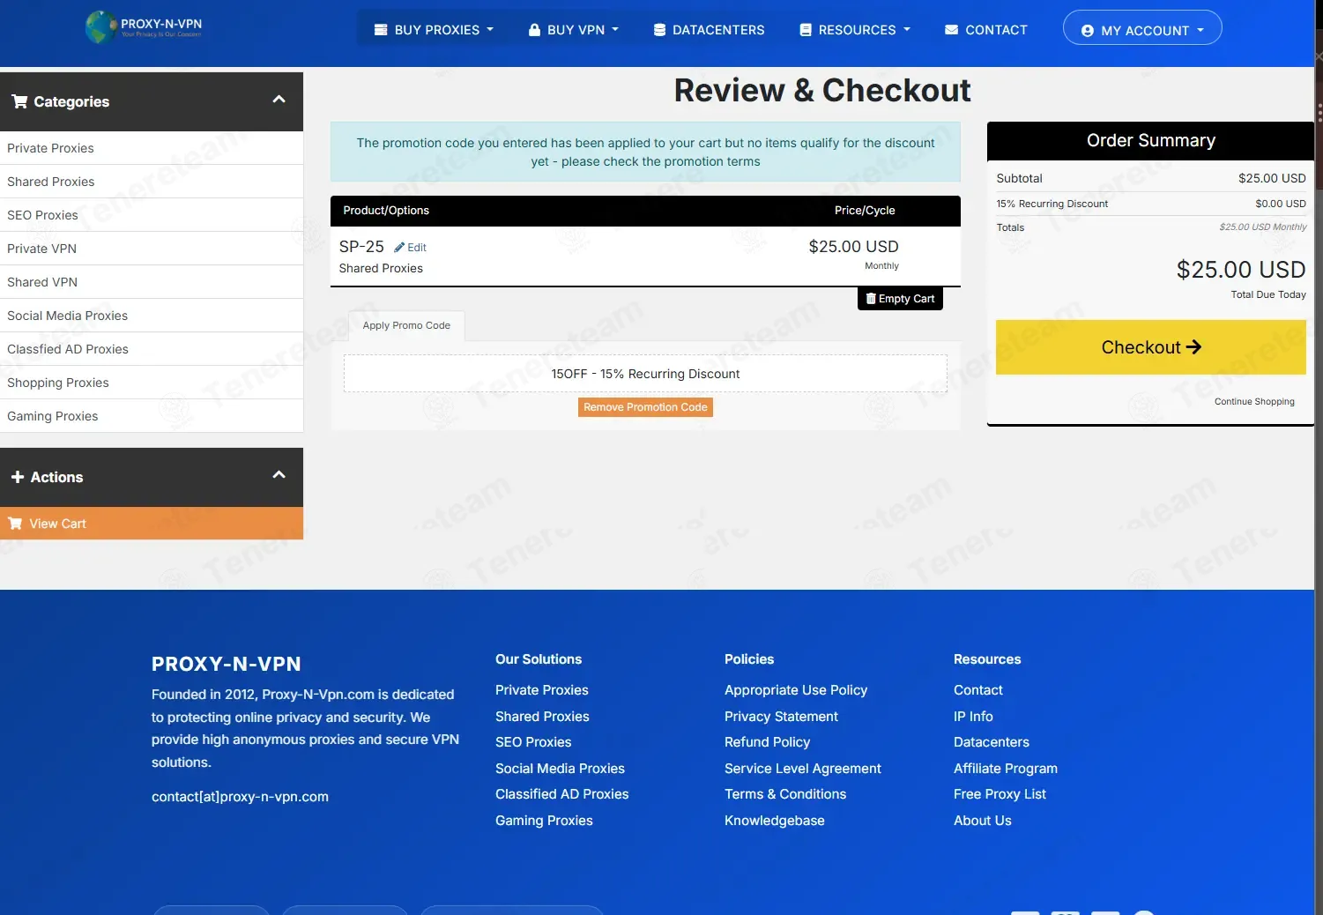The width and height of the screenshot is (1323, 915).
Task: Select Private VPN category
Action: click(x=152, y=249)
